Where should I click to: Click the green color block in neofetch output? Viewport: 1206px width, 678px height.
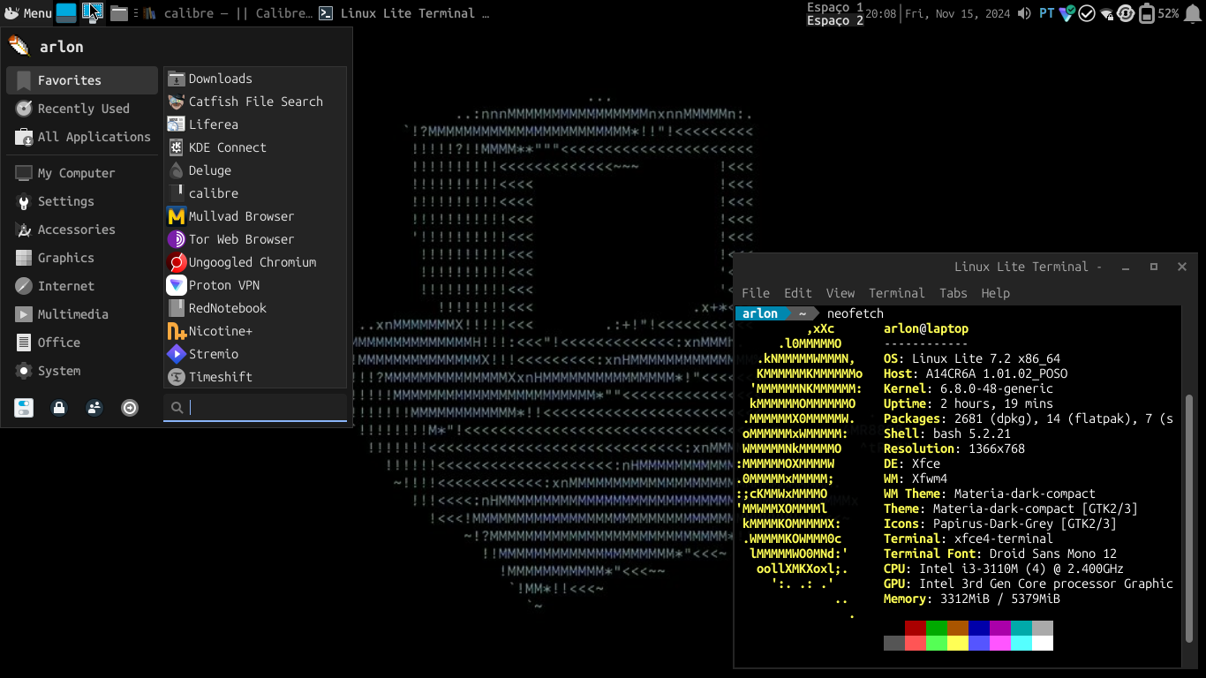coord(937,628)
